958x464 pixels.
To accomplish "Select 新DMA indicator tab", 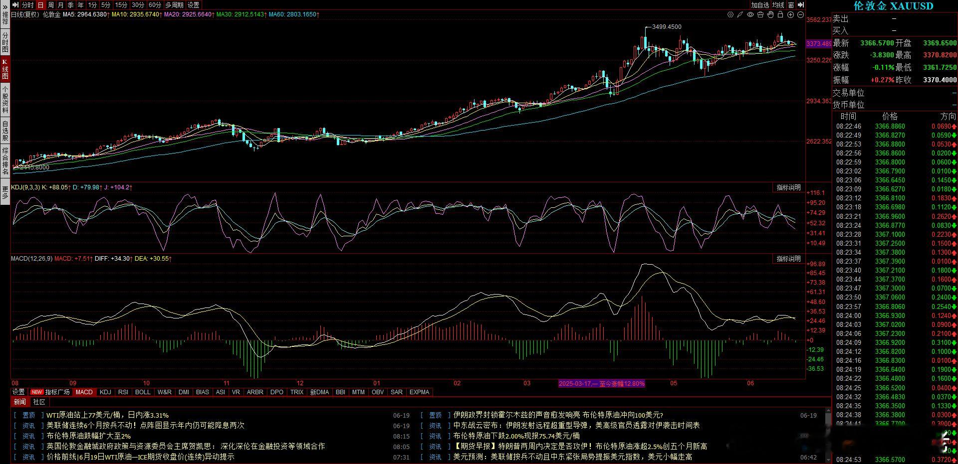I will [x=319, y=392].
